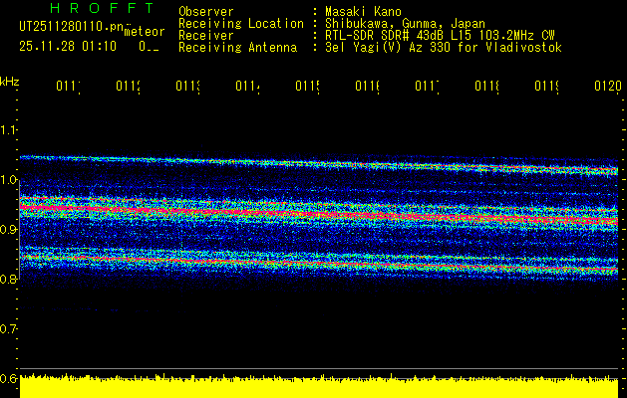This screenshot has width=627, height=398.
Task: Click the red 'meteor' label
Action: (143, 35)
